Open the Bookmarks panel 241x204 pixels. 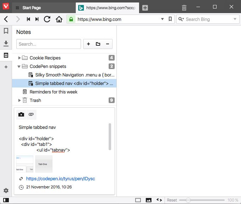[x=6, y=31]
